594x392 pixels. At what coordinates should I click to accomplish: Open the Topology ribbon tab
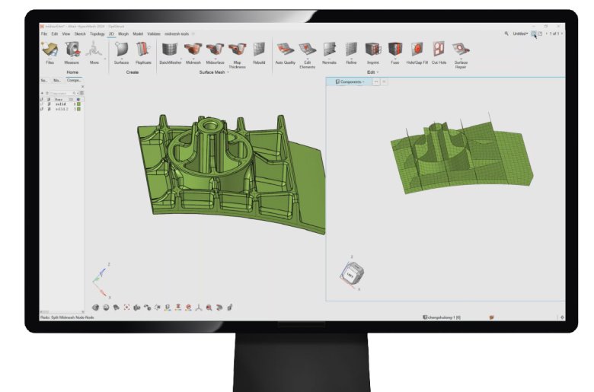(97, 33)
